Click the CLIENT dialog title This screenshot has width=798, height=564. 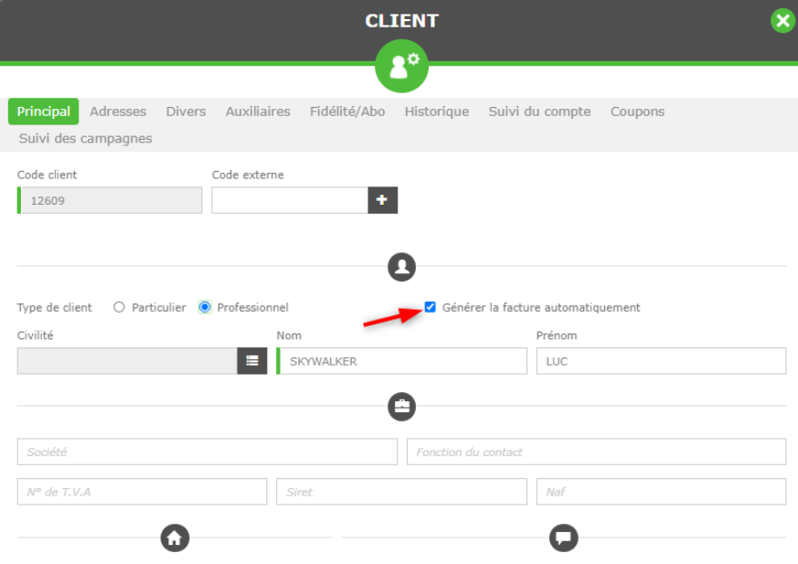tap(401, 21)
